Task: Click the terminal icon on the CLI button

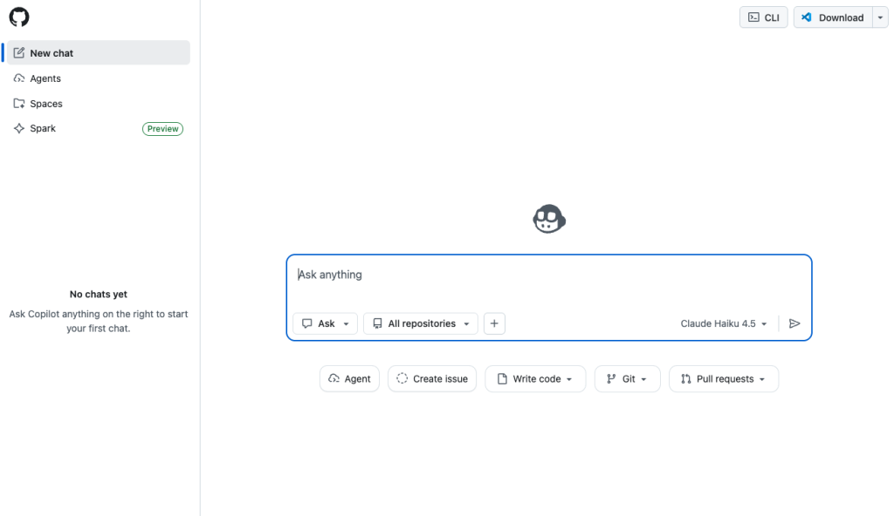Action: tap(752, 17)
